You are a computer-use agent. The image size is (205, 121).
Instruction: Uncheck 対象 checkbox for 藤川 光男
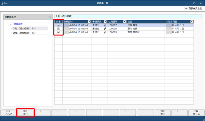pos(58,28)
